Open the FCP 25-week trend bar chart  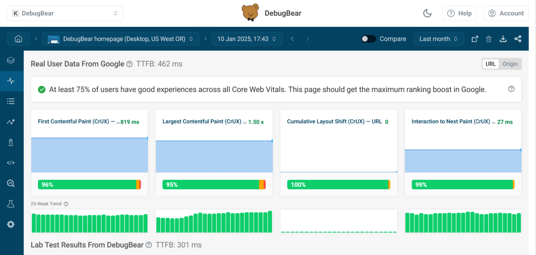89,222
